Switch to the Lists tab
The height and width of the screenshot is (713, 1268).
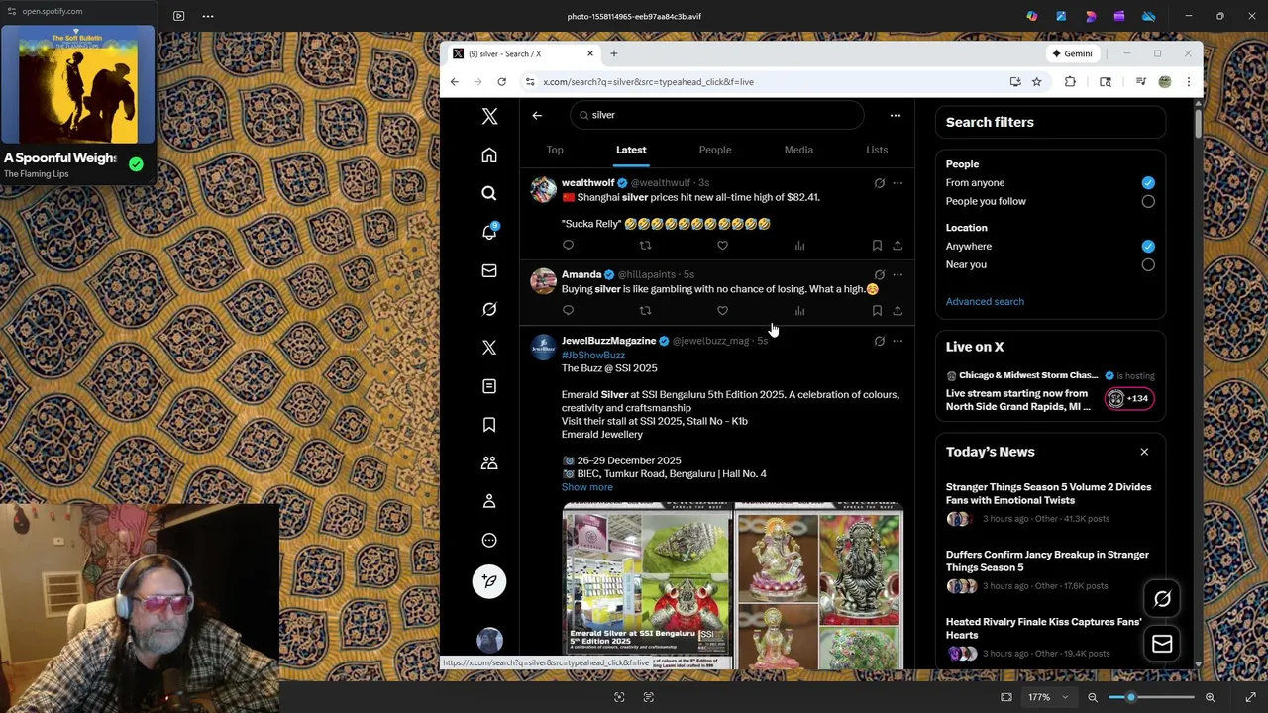coord(877,151)
